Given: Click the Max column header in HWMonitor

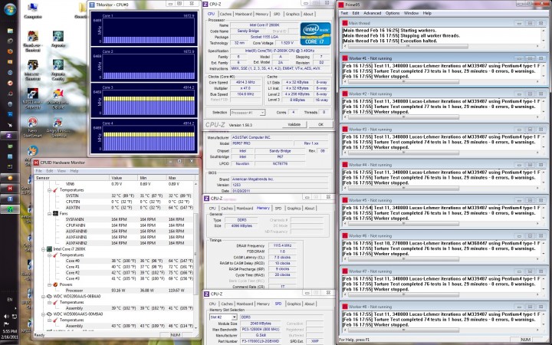Looking at the screenshot, I should [180, 178].
